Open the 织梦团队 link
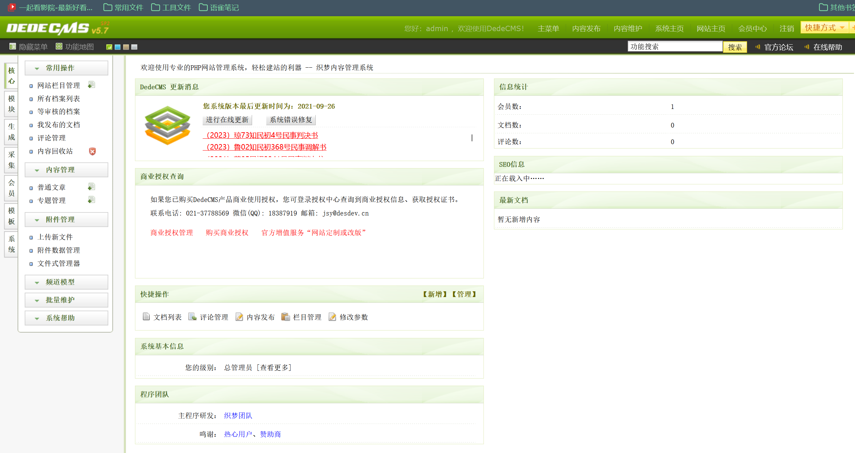Viewport: 855px width, 453px height. 238,415
